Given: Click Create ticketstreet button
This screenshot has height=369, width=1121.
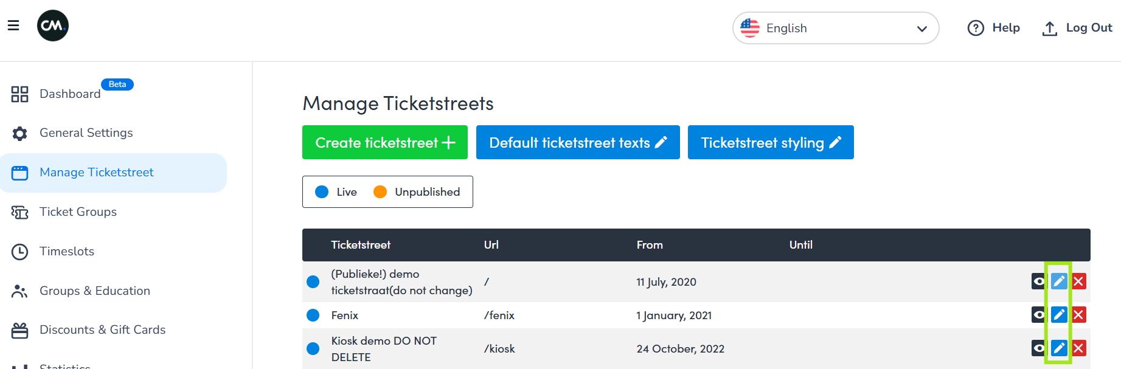Looking at the screenshot, I should (x=384, y=143).
